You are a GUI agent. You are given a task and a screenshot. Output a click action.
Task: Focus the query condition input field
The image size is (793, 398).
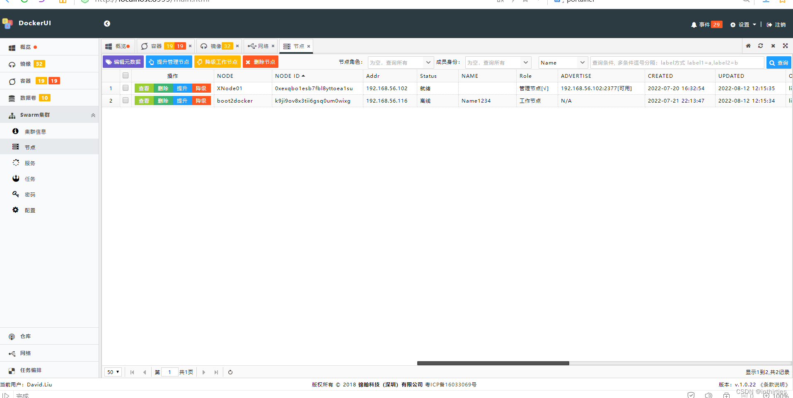click(677, 62)
